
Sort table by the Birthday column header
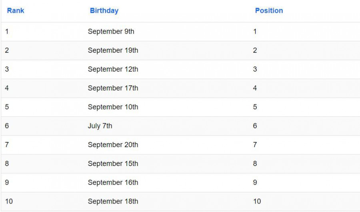pos(104,11)
